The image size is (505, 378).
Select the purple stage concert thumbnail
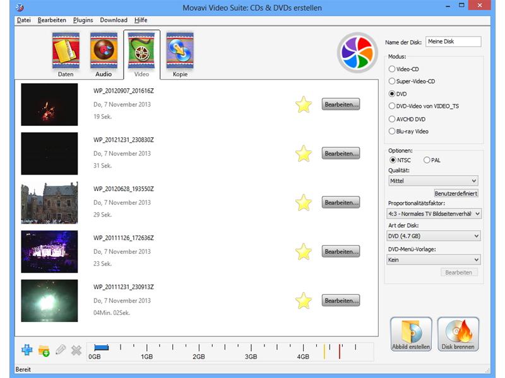click(x=49, y=251)
